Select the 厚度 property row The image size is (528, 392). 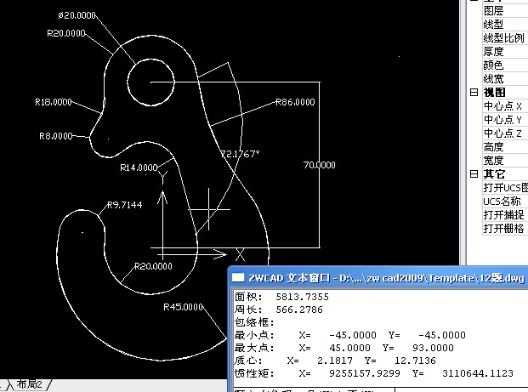505,52
